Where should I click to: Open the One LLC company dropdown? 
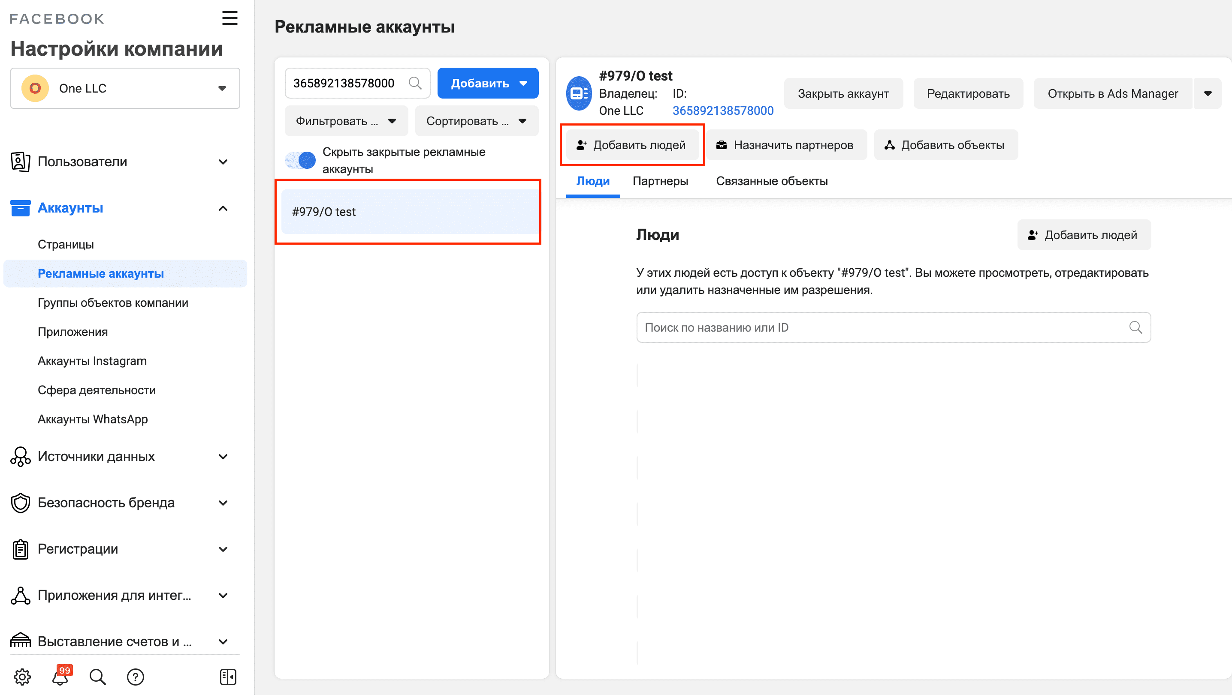tap(125, 88)
